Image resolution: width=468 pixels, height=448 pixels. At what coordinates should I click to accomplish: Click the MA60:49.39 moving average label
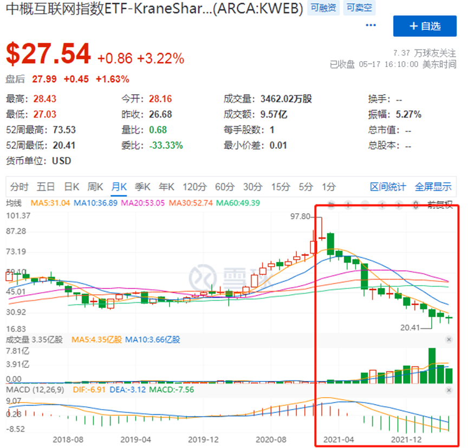238,203
